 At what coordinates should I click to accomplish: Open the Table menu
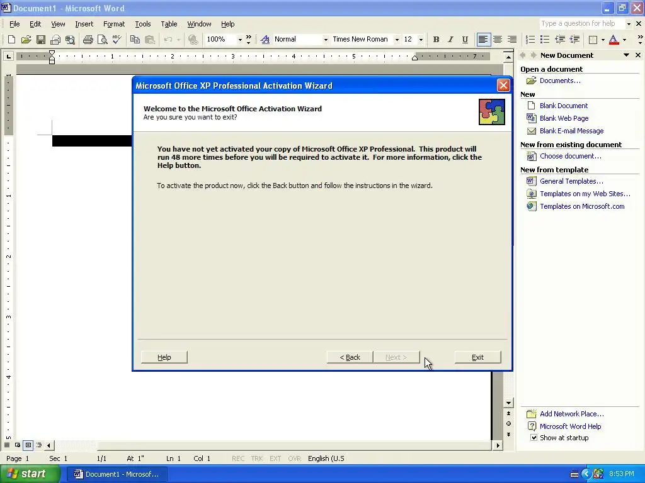click(169, 24)
